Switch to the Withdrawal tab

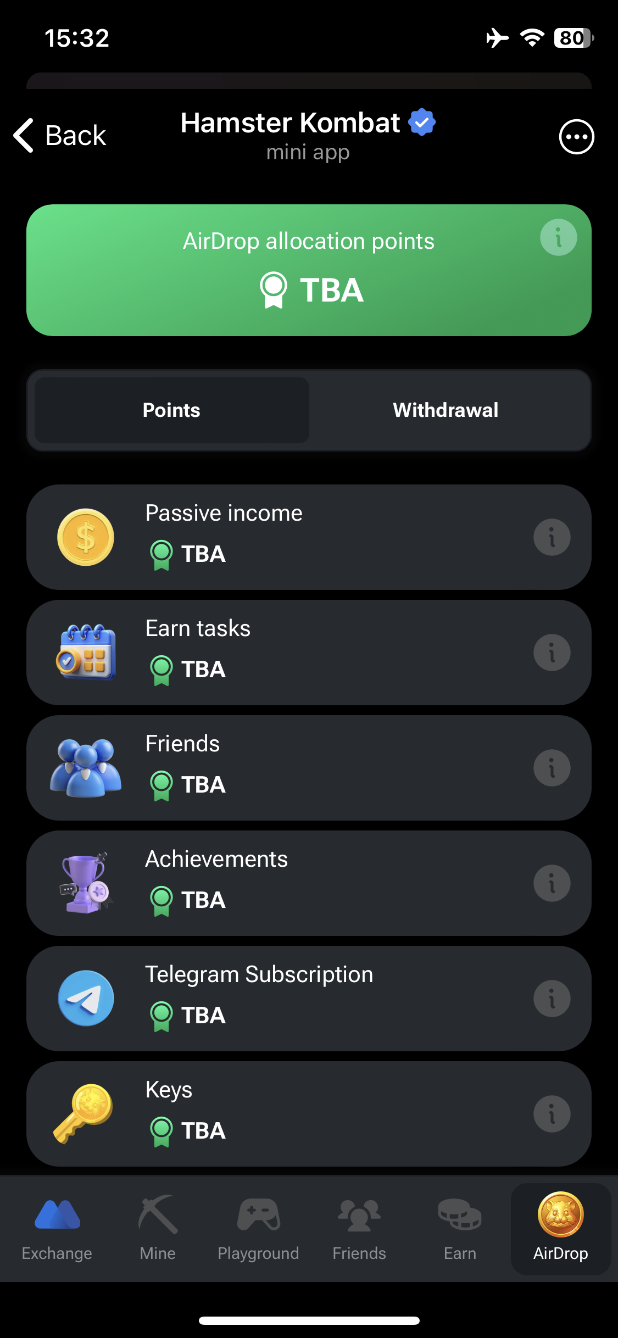tap(446, 410)
